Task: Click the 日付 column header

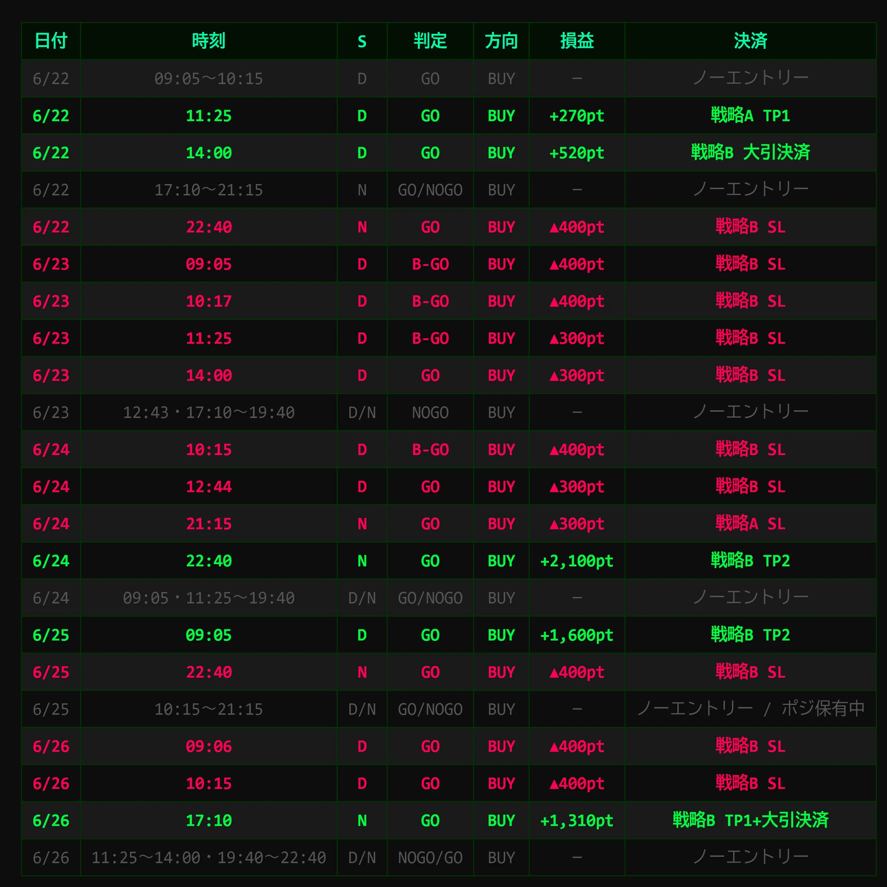Action: tap(51, 41)
